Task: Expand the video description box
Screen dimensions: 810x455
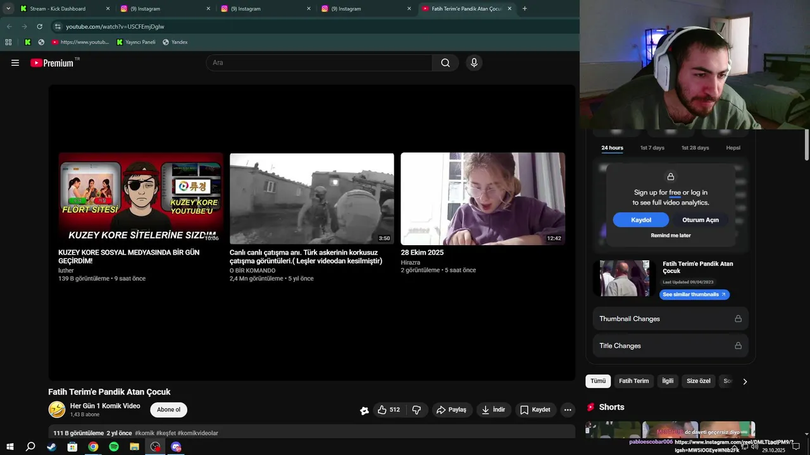Action: tap(312, 433)
